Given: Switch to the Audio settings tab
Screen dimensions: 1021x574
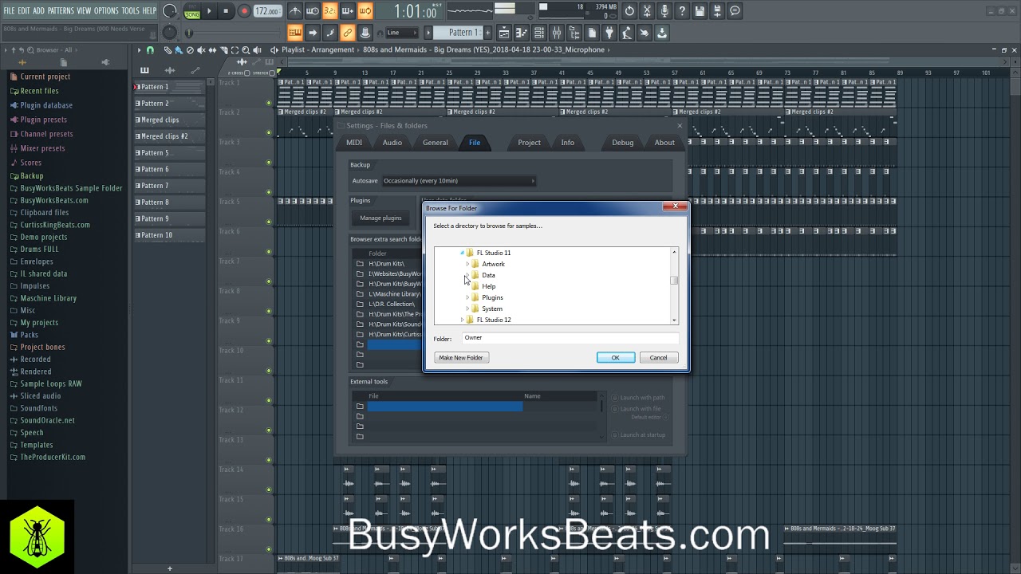Looking at the screenshot, I should coord(392,143).
